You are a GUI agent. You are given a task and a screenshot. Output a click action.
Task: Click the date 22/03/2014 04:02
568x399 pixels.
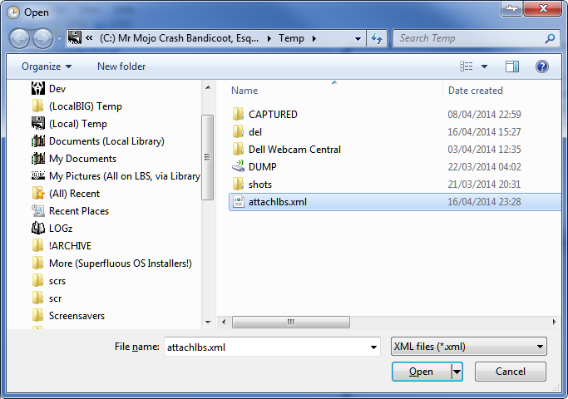tap(484, 166)
